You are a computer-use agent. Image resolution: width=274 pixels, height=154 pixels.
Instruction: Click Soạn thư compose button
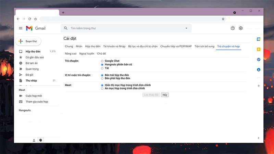28,41
